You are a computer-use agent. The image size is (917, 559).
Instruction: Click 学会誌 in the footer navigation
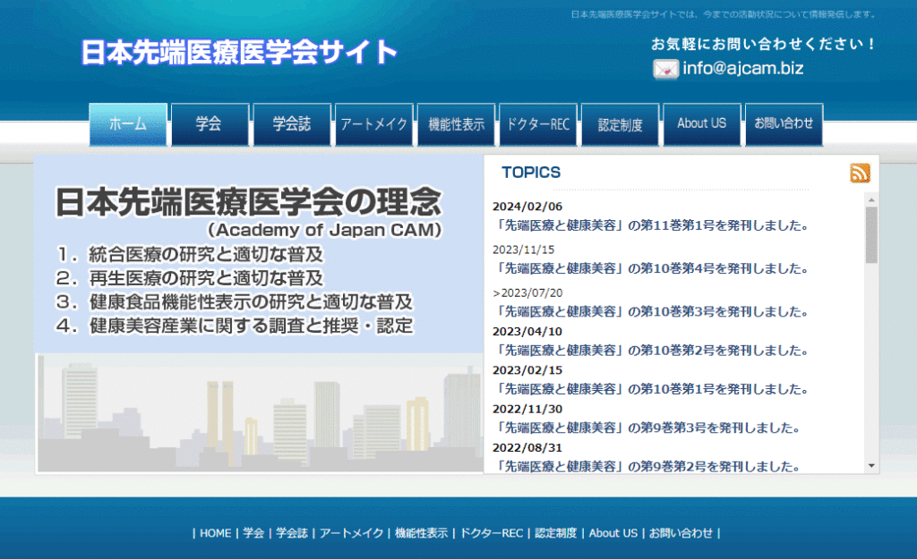293,532
